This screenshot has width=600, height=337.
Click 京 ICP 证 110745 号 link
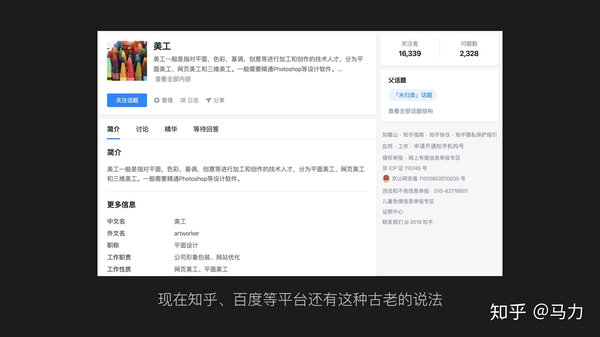click(x=404, y=168)
